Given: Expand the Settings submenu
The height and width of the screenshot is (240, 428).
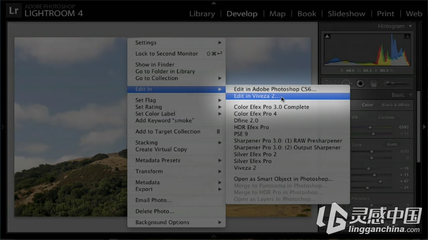Looking at the screenshot, I should coord(176,42).
